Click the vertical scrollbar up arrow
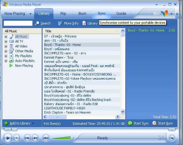The width and height of the screenshot is (183, 145). click(x=123, y=31)
